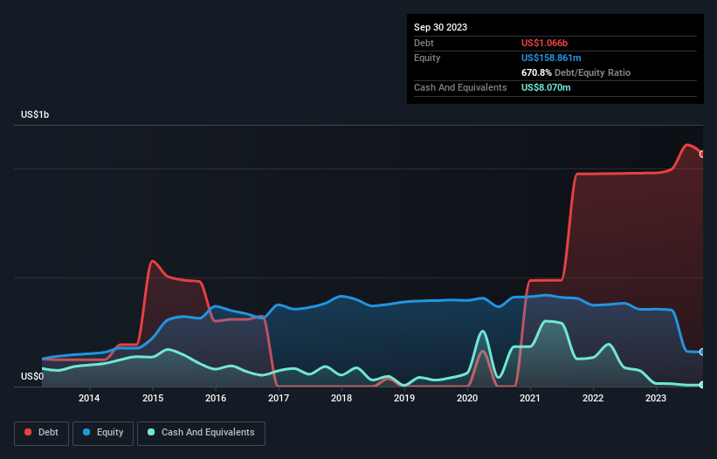The image size is (717, 459).
Task: Click the 2015 x-axis label
Action: coord(153,398)
